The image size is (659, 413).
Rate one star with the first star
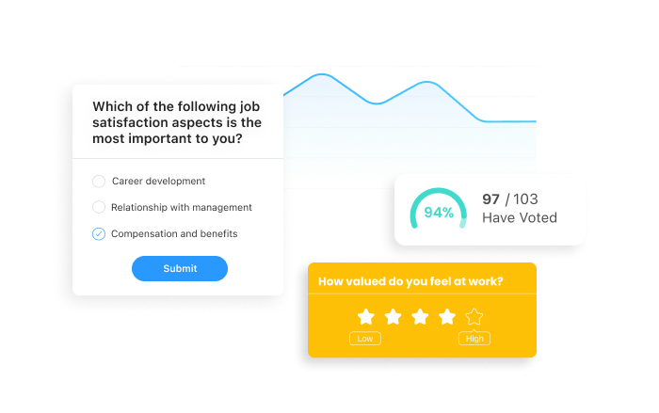pos(365,316)
